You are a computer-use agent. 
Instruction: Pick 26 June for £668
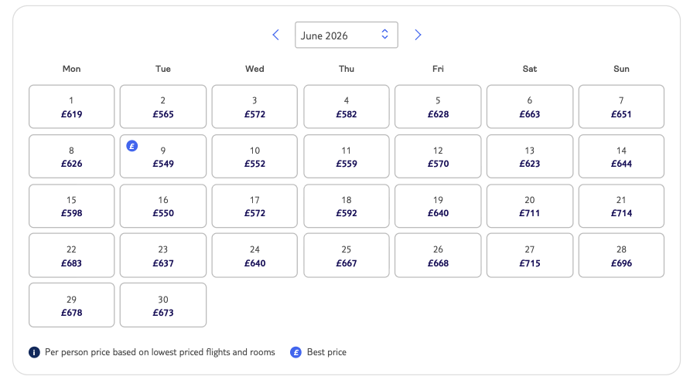(438, 256)
